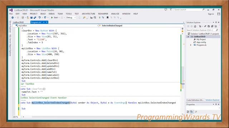Open the ARCHITECTURE menu
This screenshot has width=229, height=128.
pyautogui.click(x=88, y=14)
